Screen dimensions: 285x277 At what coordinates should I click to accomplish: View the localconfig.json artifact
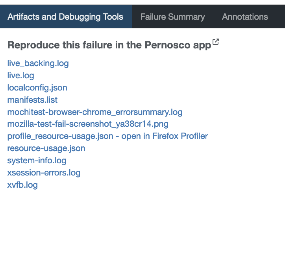click(x=37, y=88)
